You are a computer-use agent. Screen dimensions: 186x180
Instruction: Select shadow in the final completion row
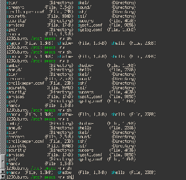(x=65, y=173)
